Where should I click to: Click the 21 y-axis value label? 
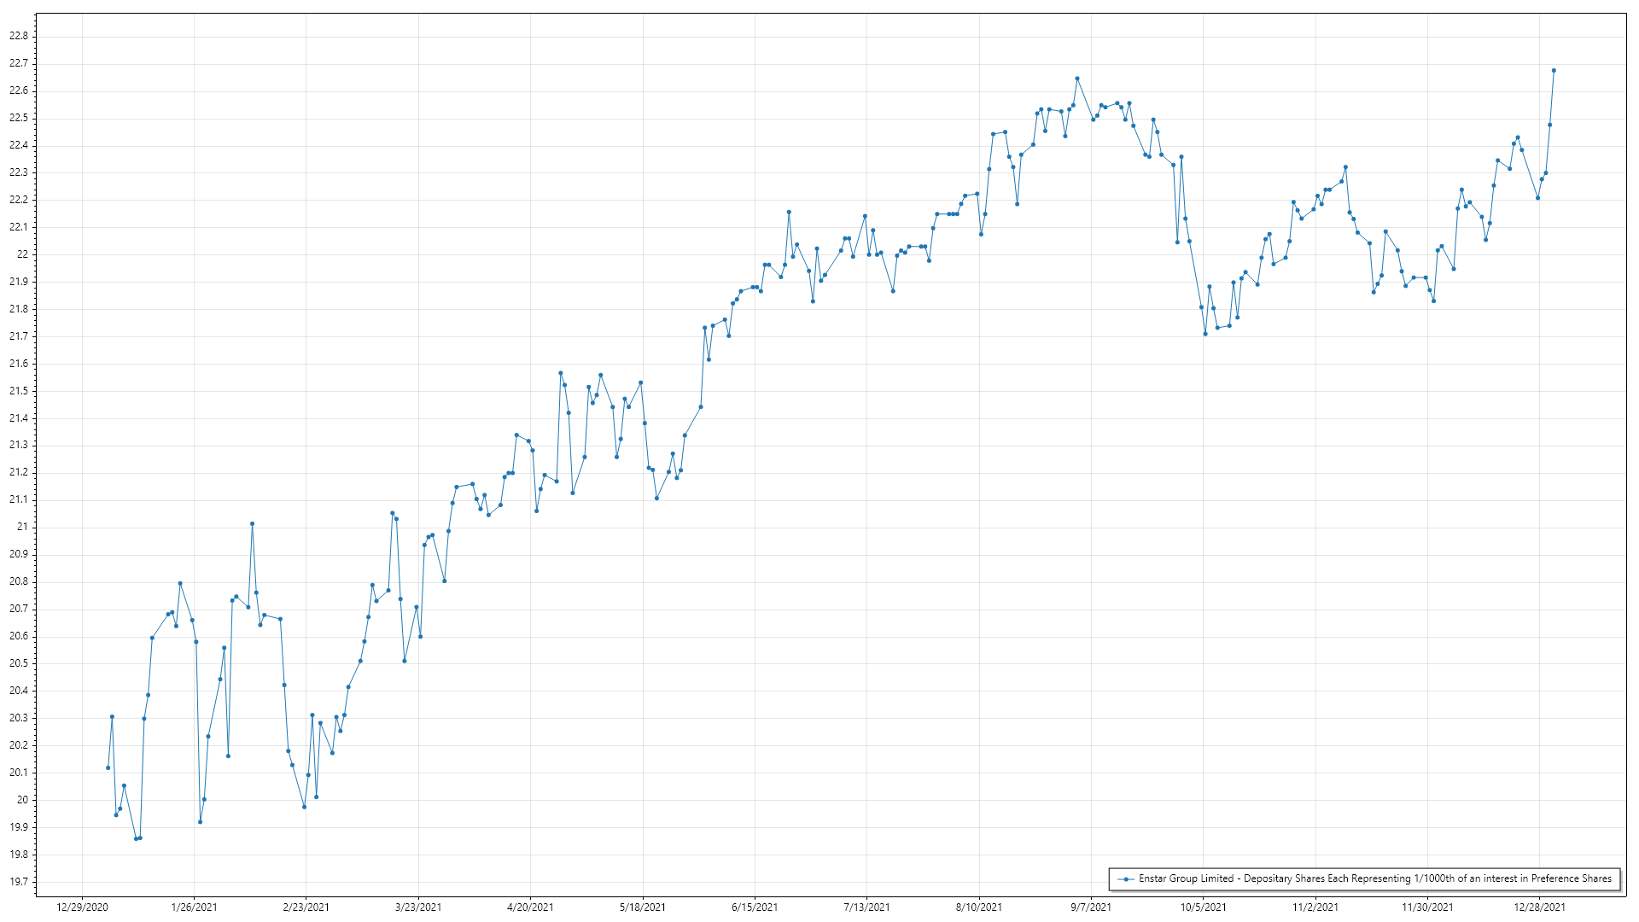coord(22,527)
